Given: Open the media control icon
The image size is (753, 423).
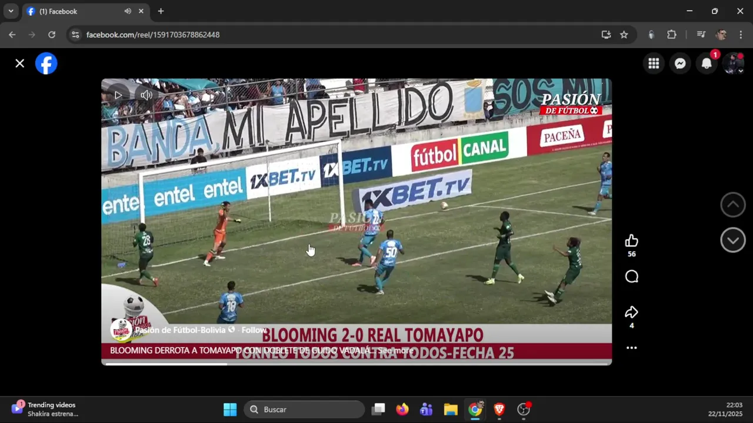Looking at the screenshot, I should (701, 35).
